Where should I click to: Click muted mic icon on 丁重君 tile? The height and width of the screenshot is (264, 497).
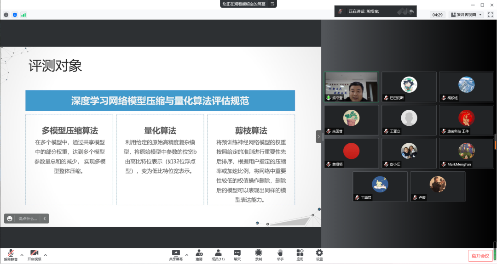point(357,197)
